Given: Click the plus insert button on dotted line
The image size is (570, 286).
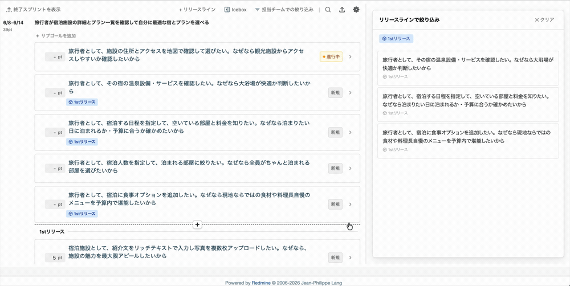Looking at the screenshot, I should click(x=197, y=224).
